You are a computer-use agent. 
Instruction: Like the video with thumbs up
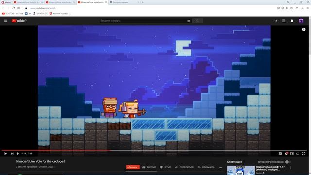[149, 167]
